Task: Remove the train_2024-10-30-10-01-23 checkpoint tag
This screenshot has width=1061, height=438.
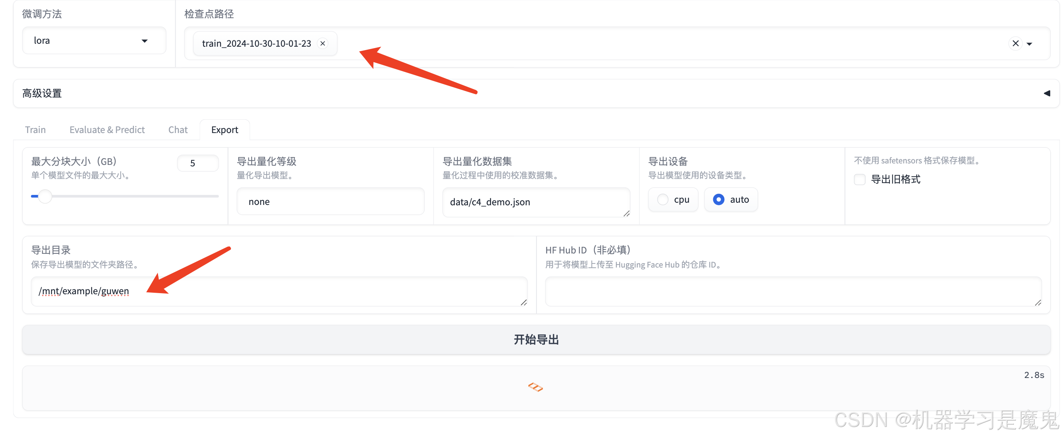Action: (x=323, y=44)
